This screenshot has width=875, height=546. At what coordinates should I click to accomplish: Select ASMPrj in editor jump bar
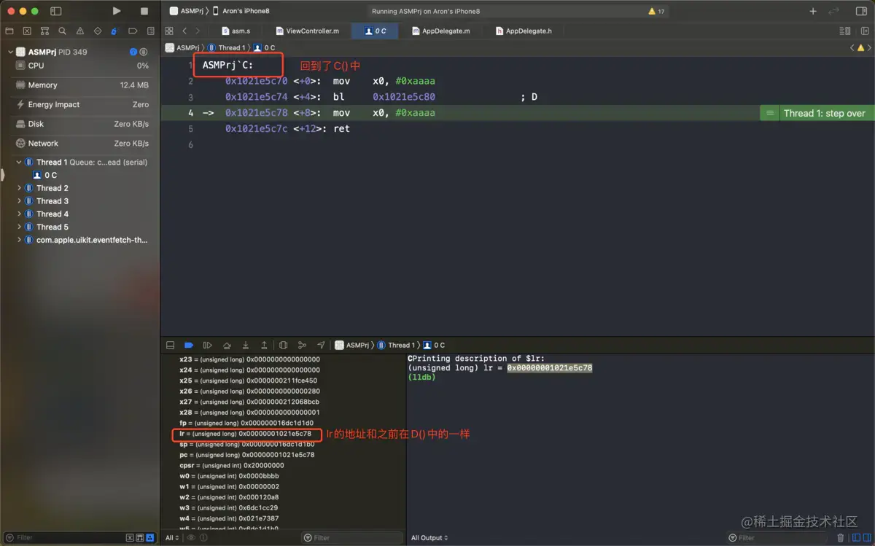(182, 47)
